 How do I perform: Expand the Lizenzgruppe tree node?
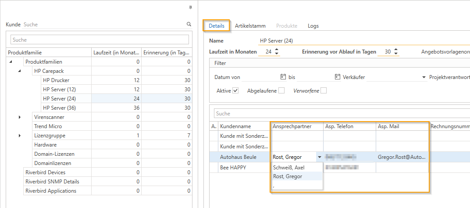(20, 136)
